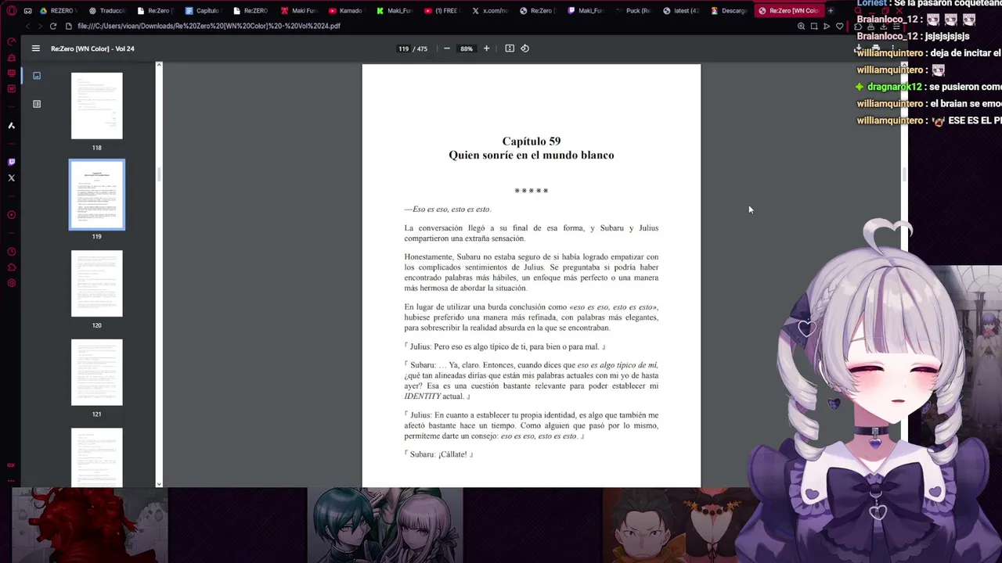Open X (Twitter) panel in sidebar

coord(12,178)
